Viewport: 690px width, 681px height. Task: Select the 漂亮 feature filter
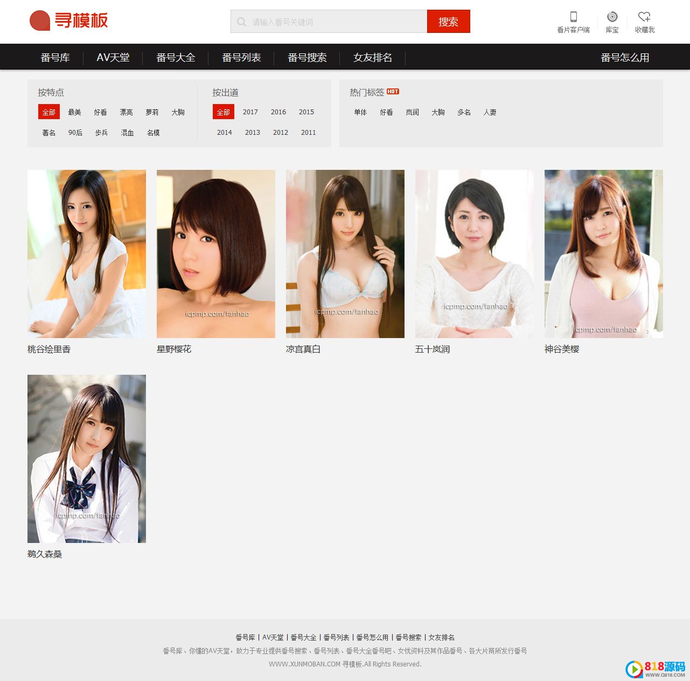[x=127, y=112]
